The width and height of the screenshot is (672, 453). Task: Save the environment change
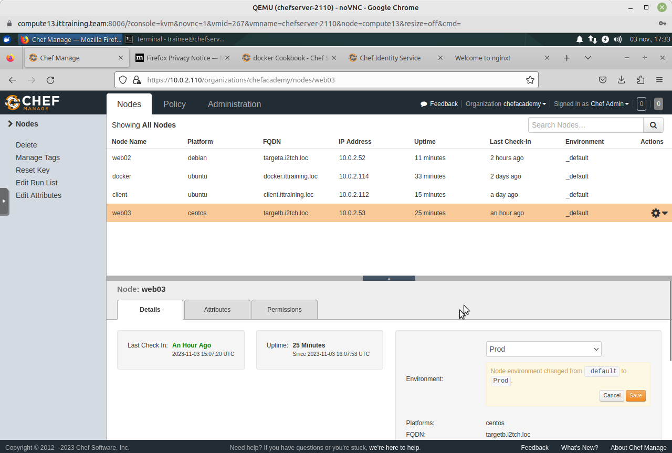click(636, 396)
